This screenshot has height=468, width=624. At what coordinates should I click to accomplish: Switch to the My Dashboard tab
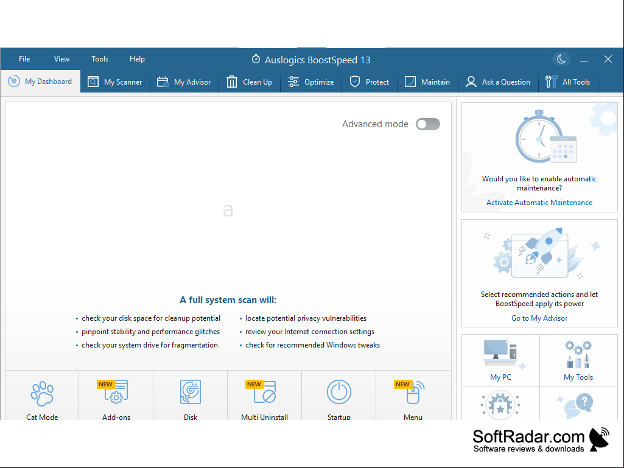click(x=40, y=82)
